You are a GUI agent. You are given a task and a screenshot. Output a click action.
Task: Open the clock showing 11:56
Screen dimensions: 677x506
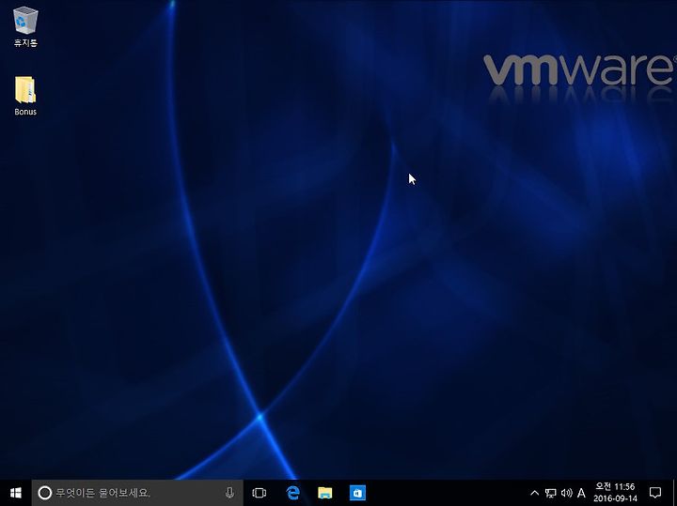click(615, 493)
